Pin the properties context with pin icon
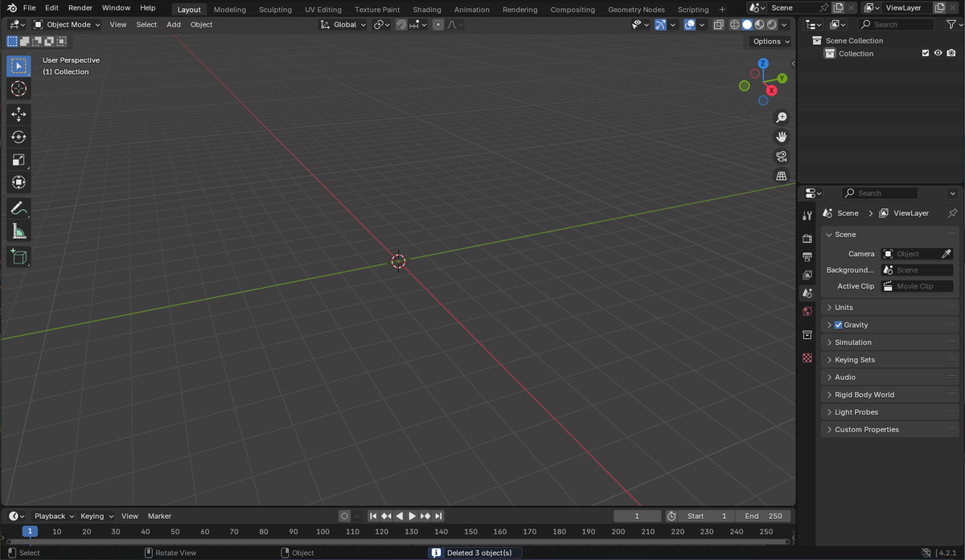Viewport: 965px width, 560px height. point(953,213)
